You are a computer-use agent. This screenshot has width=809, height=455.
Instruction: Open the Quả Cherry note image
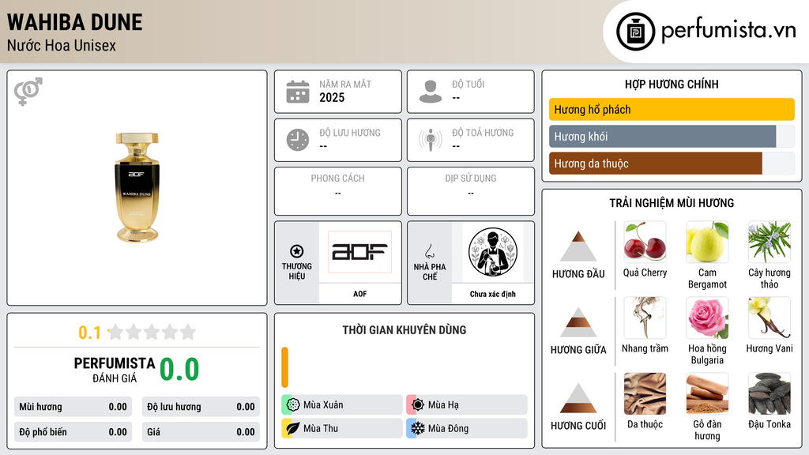(645, 242)
